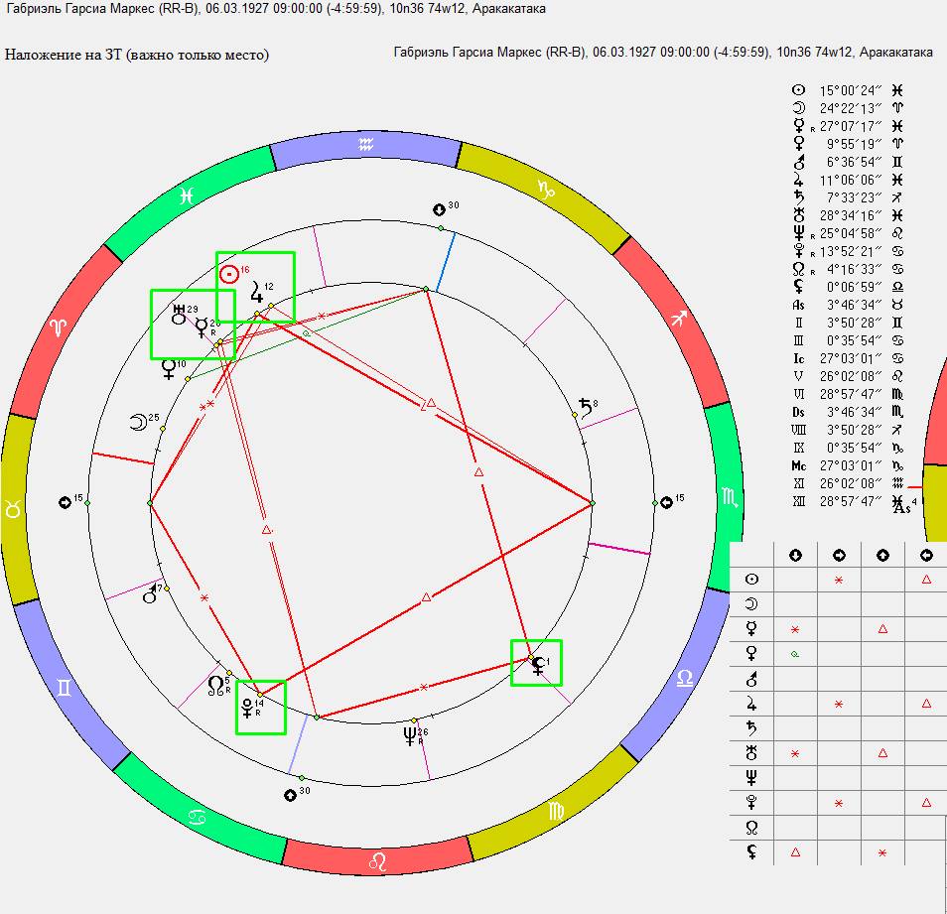Select the Mc row 27°03'01" in positions list
Screen dimensions: 947x914
click(850, 465)
